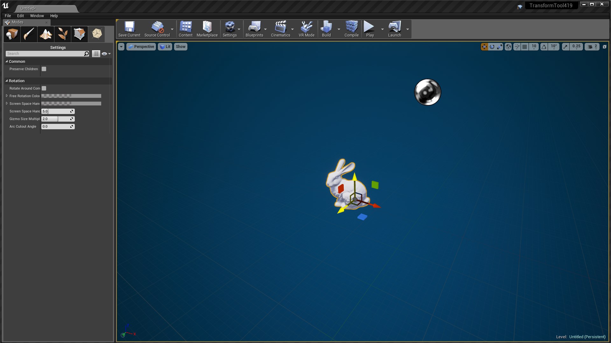Image resolution: width=611 pixels, height=343 pixels.
Task: Open the Launch options dropdown arrow
Action: pos(407,29)
